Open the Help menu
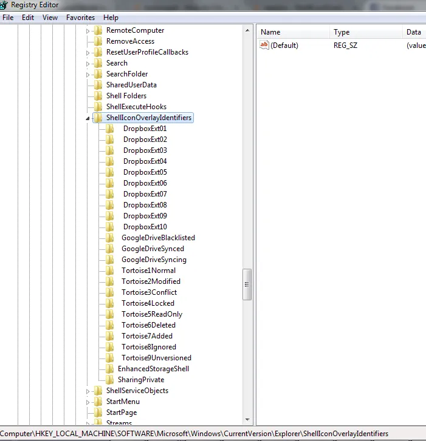This screenshot has width=426, height=441. coord(111,18)
